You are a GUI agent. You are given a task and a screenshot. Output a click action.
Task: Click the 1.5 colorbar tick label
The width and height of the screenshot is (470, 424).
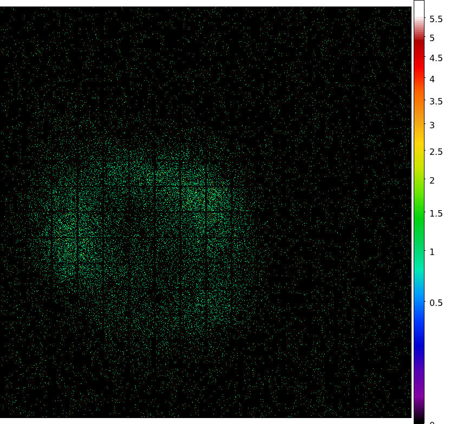coord(436,213)
